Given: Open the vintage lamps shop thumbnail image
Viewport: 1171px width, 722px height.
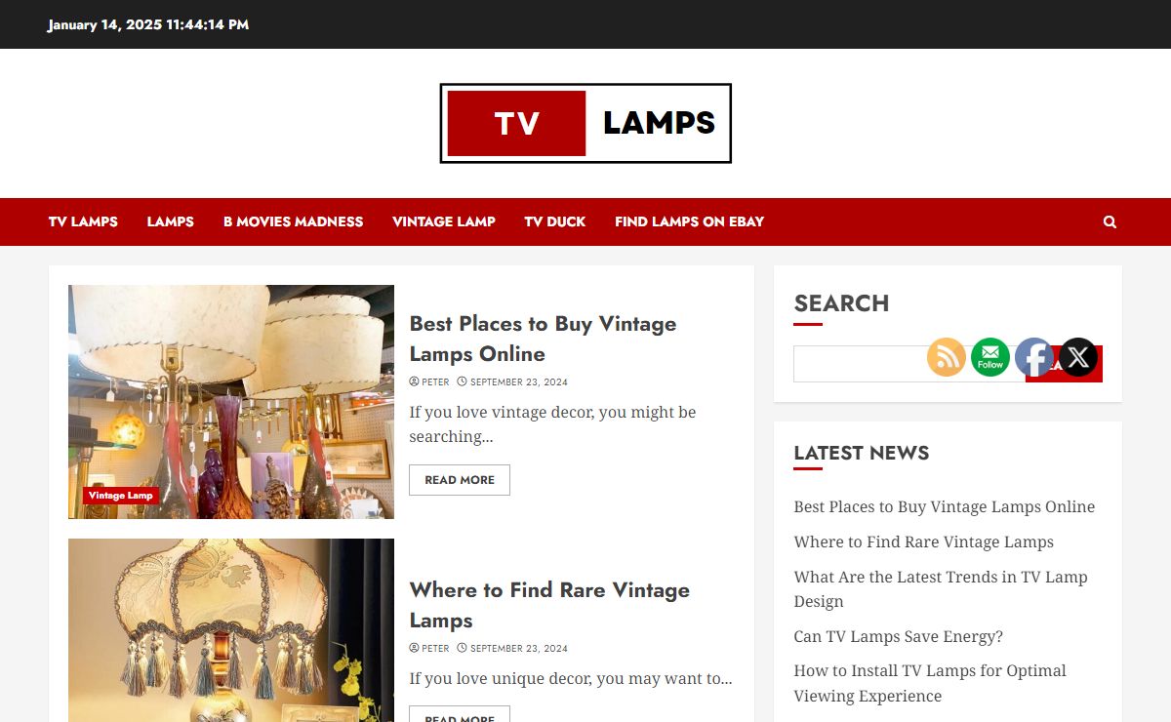Looking at the screenshot, I should 231,402.
